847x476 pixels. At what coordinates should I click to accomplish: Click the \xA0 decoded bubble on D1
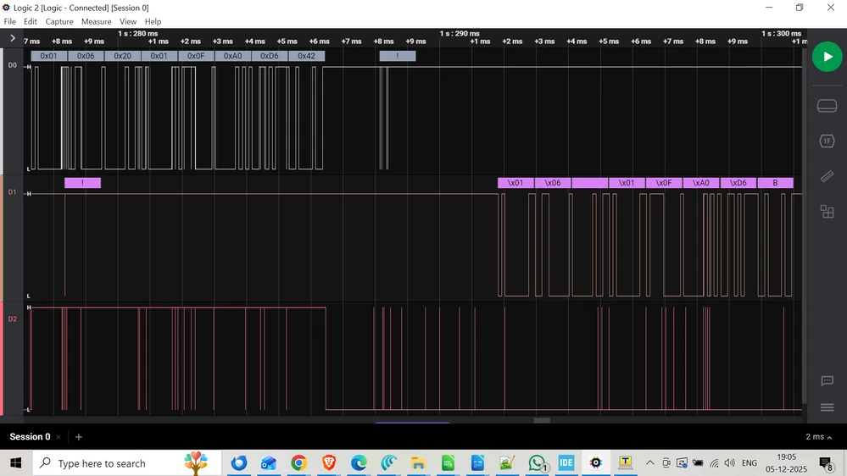coord(701,183)
